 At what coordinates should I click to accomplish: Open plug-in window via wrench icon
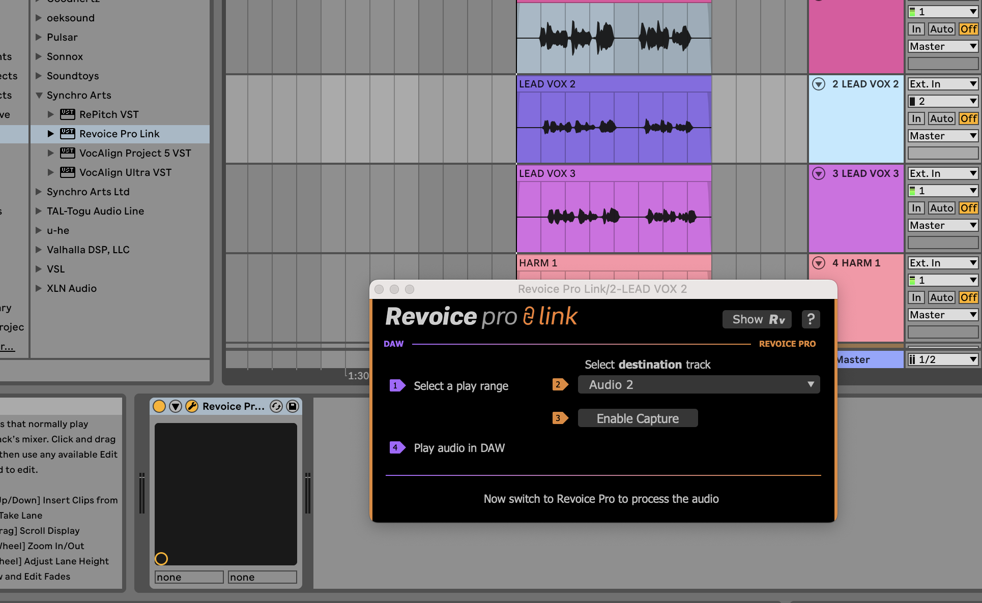point(192,406)
